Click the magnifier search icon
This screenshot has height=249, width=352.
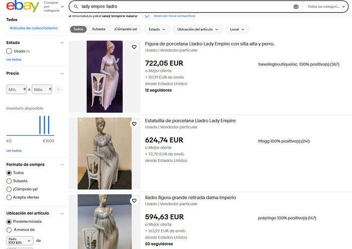pyautogui.click(x=76, y=7)
